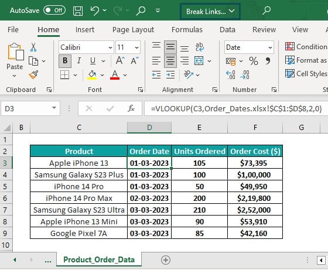Align text right
This screenshot has width=328, height=270.
tap(184, 61)
